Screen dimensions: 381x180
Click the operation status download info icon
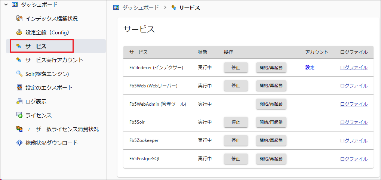(19, 143)
